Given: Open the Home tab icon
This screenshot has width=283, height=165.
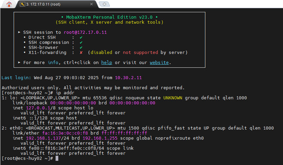Looking at the screenshot, I should (9, 4).
